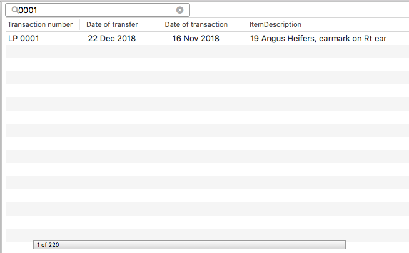Select the 16 Nov 2018 transaction date cell
Screen dimensions: 409x253
(x=196, y=39)
